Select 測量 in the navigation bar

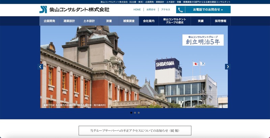109,21
